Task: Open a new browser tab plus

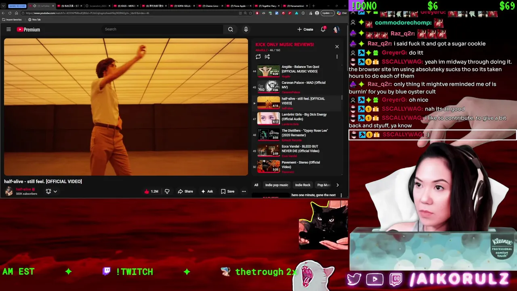Action: point(313,6)
